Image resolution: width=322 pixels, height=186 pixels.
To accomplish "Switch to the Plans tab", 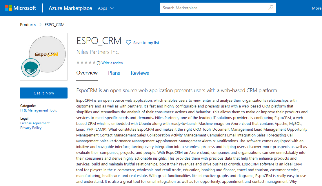I will point(114,73).
